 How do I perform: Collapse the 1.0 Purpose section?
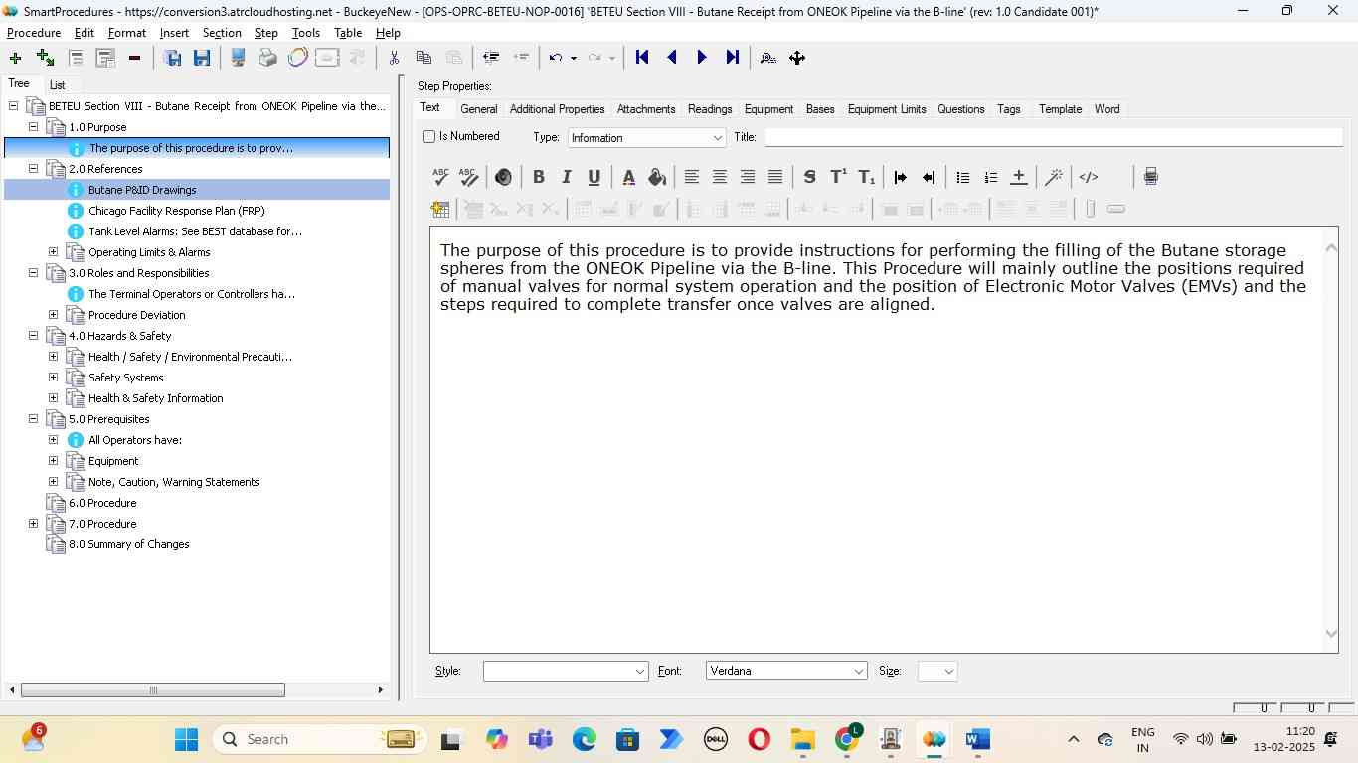(x=33, y=127)
